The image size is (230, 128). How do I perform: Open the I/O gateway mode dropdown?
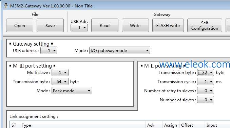point(120,51)
